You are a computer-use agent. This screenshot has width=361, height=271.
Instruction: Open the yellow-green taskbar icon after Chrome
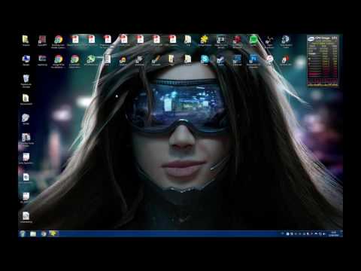pos(53,234)
